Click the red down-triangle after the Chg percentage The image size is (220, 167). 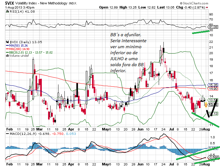click(x=207, y=8)
